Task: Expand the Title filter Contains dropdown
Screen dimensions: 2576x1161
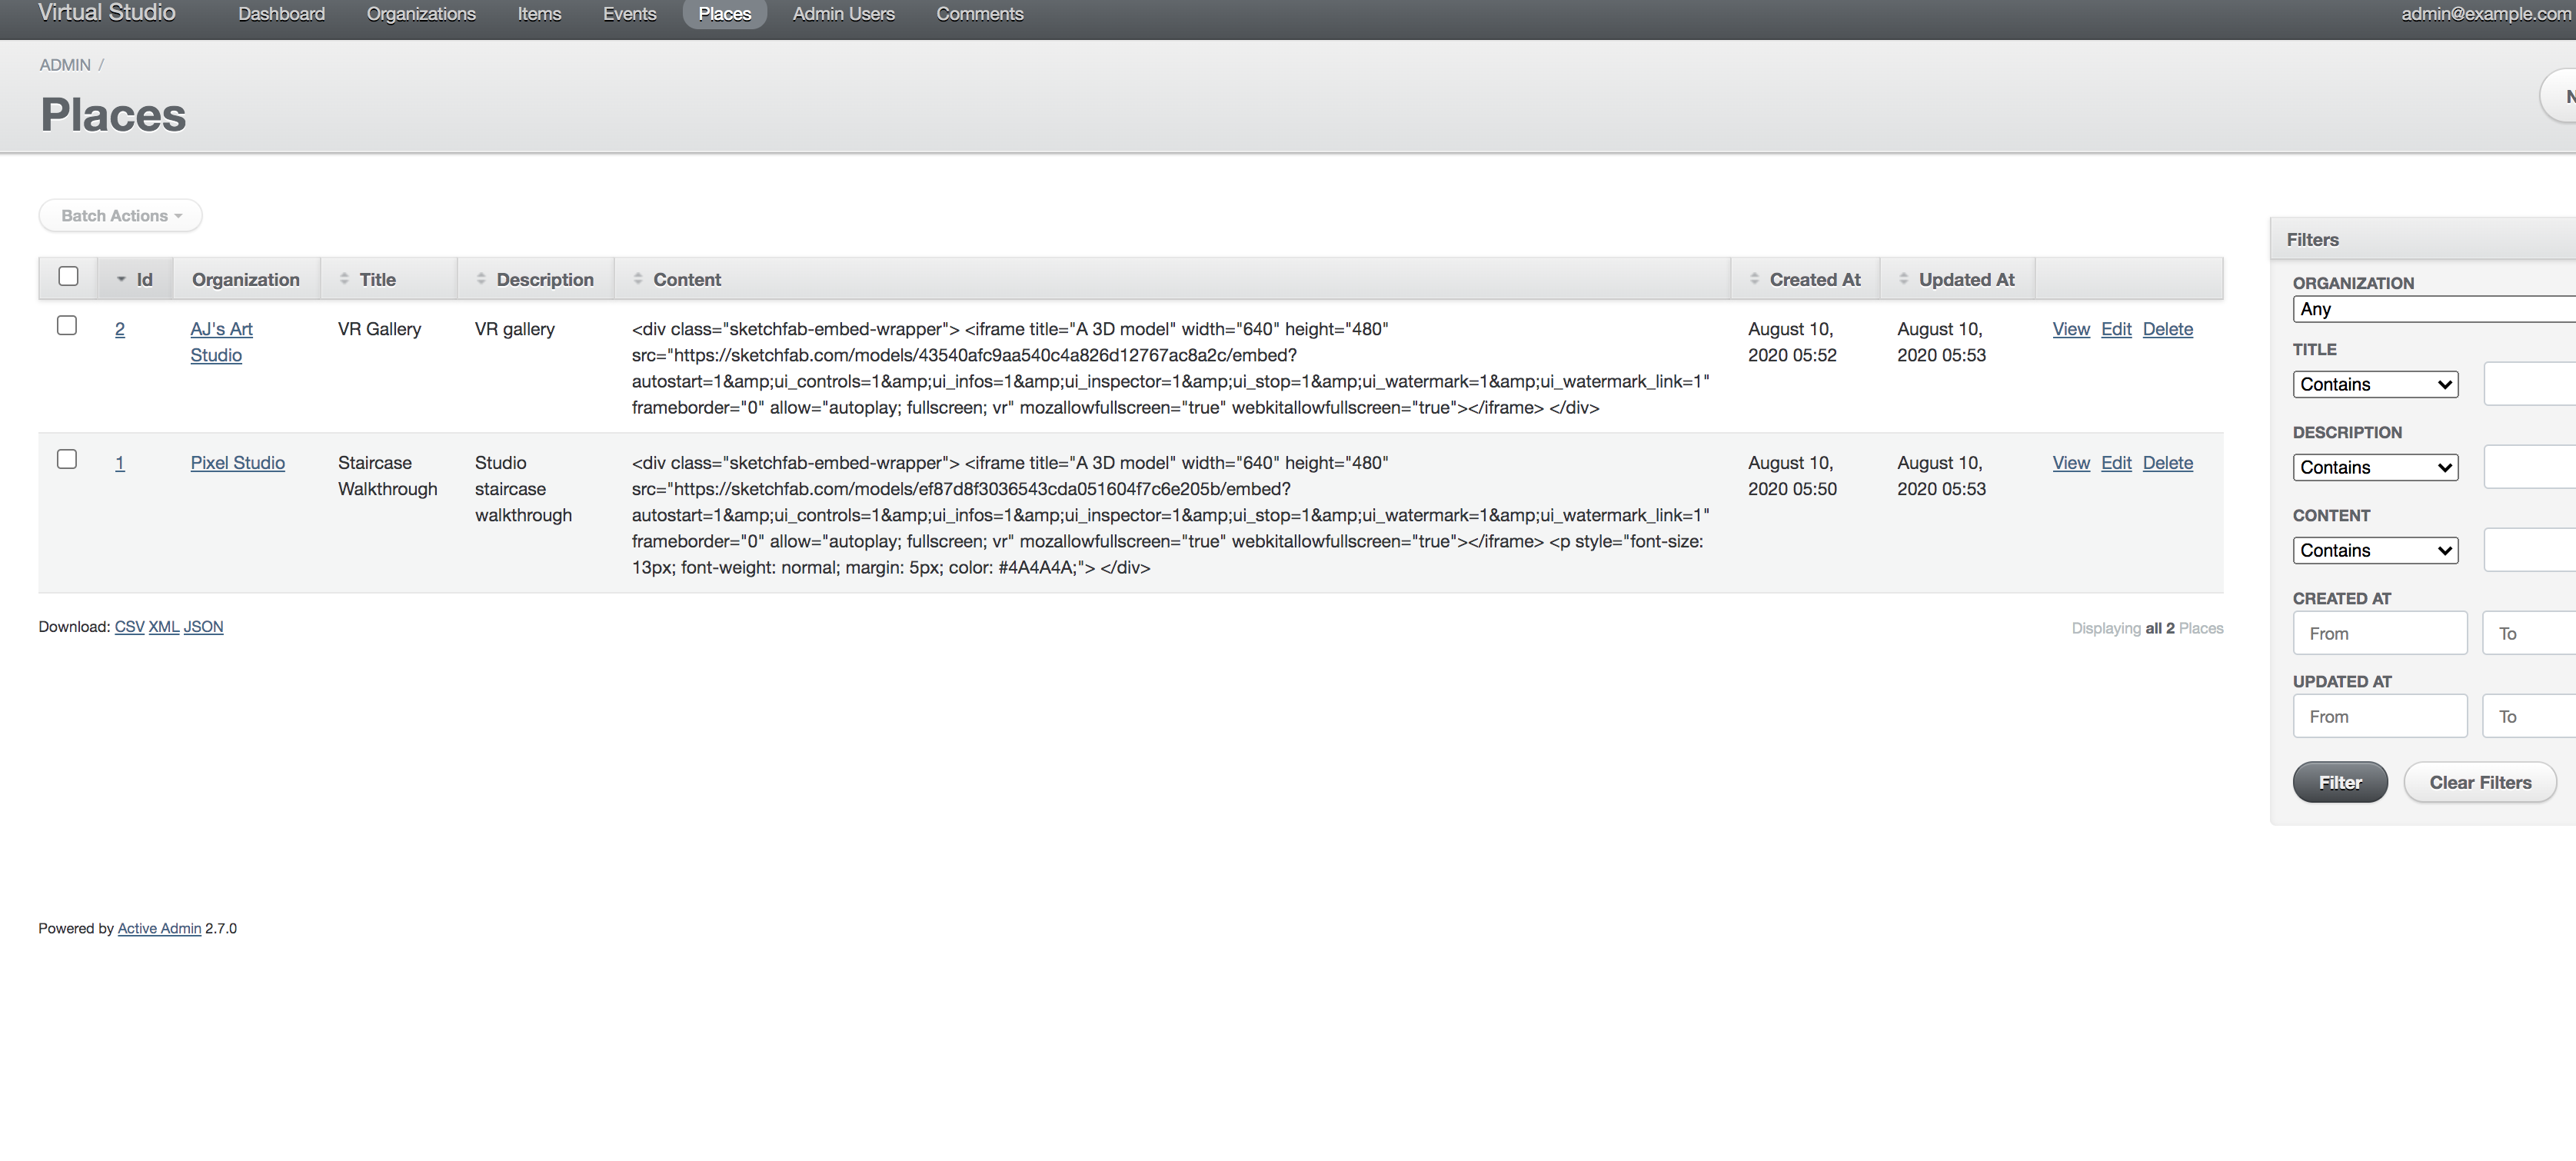Action: coord(2375,384)
